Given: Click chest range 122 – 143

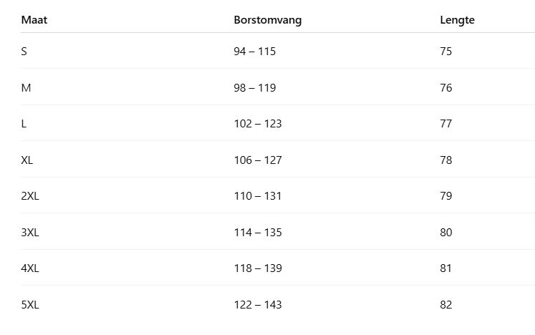Looking at the screenshot, I should (x=257, y=304).
